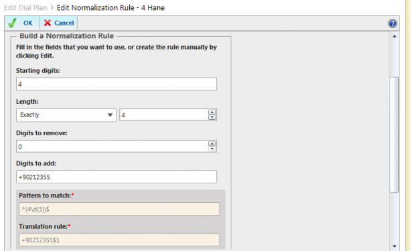Increase the length value with up arrow
The image size is (411, 251).
(212, 112)
